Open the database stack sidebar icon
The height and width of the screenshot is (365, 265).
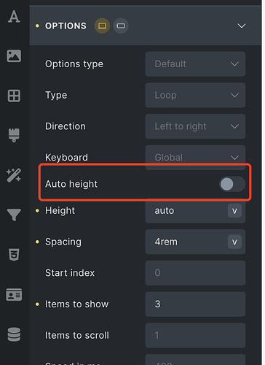point(14,334)
